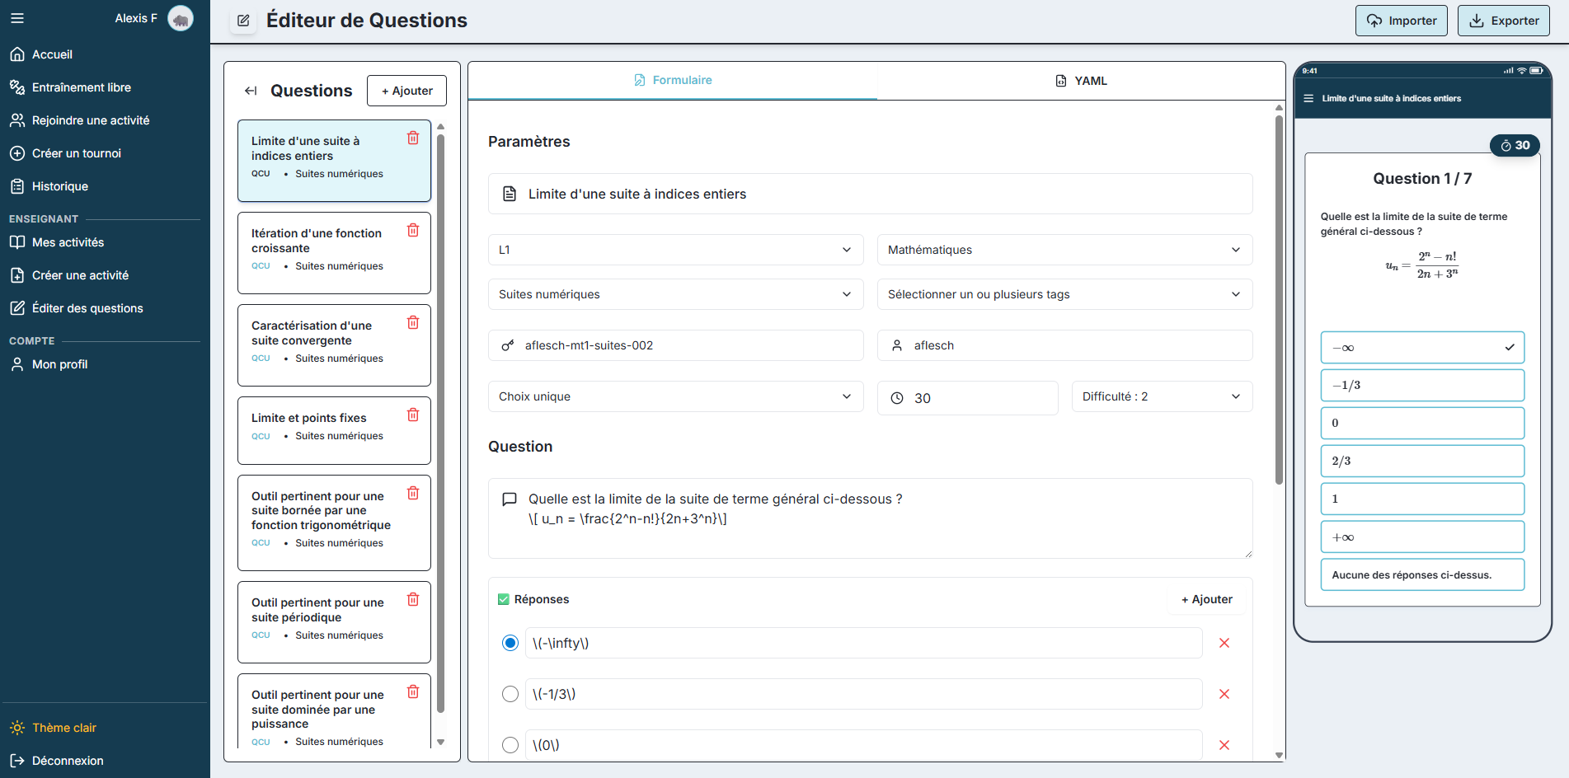Open the Mathématiques subject dropdown
1569x778 pixels.
(1064, 249)
